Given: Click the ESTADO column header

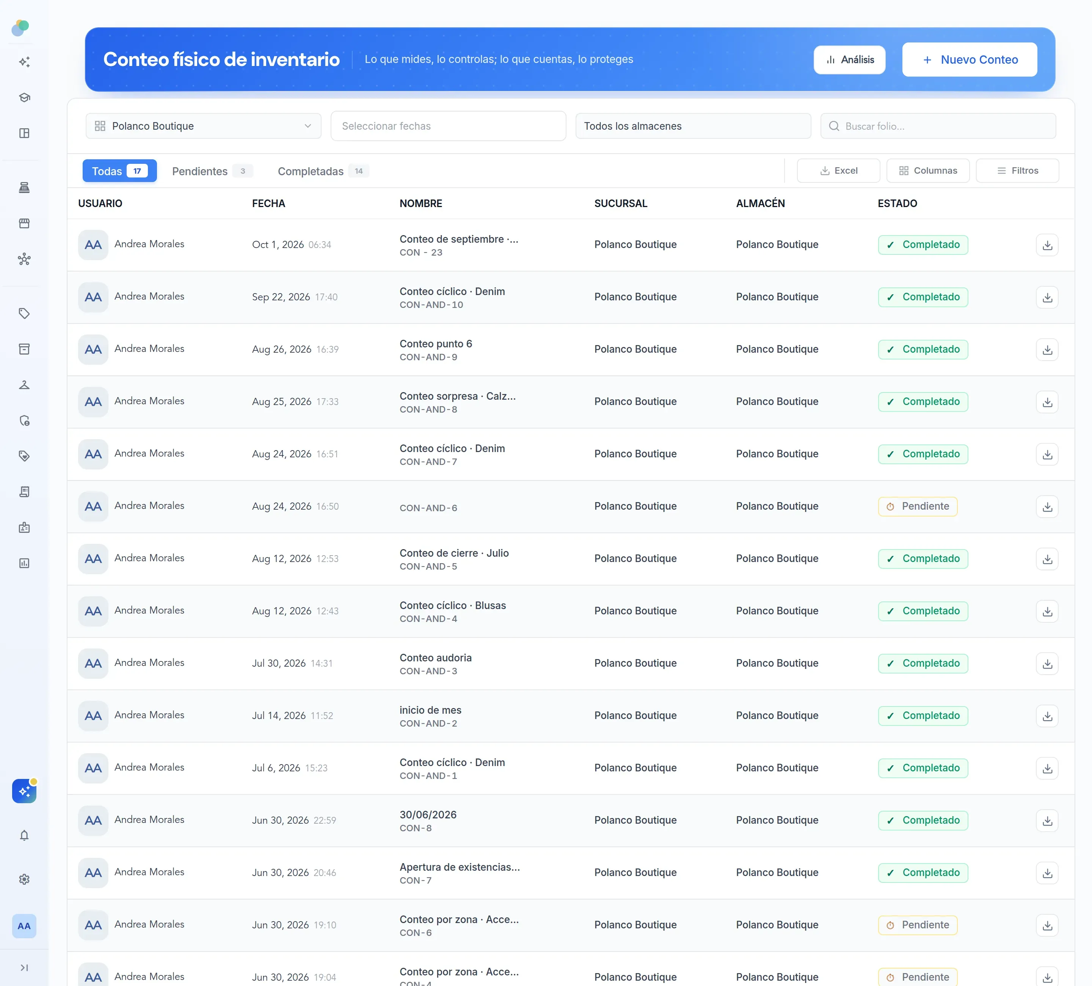Looking at the screenshot, I should [x=897, y=203].
